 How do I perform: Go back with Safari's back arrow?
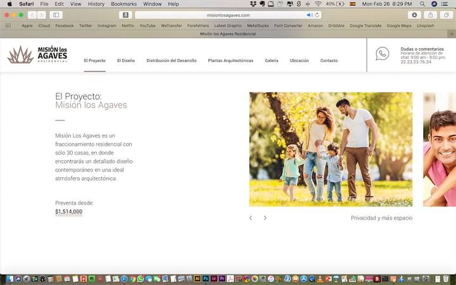point(32,15)
